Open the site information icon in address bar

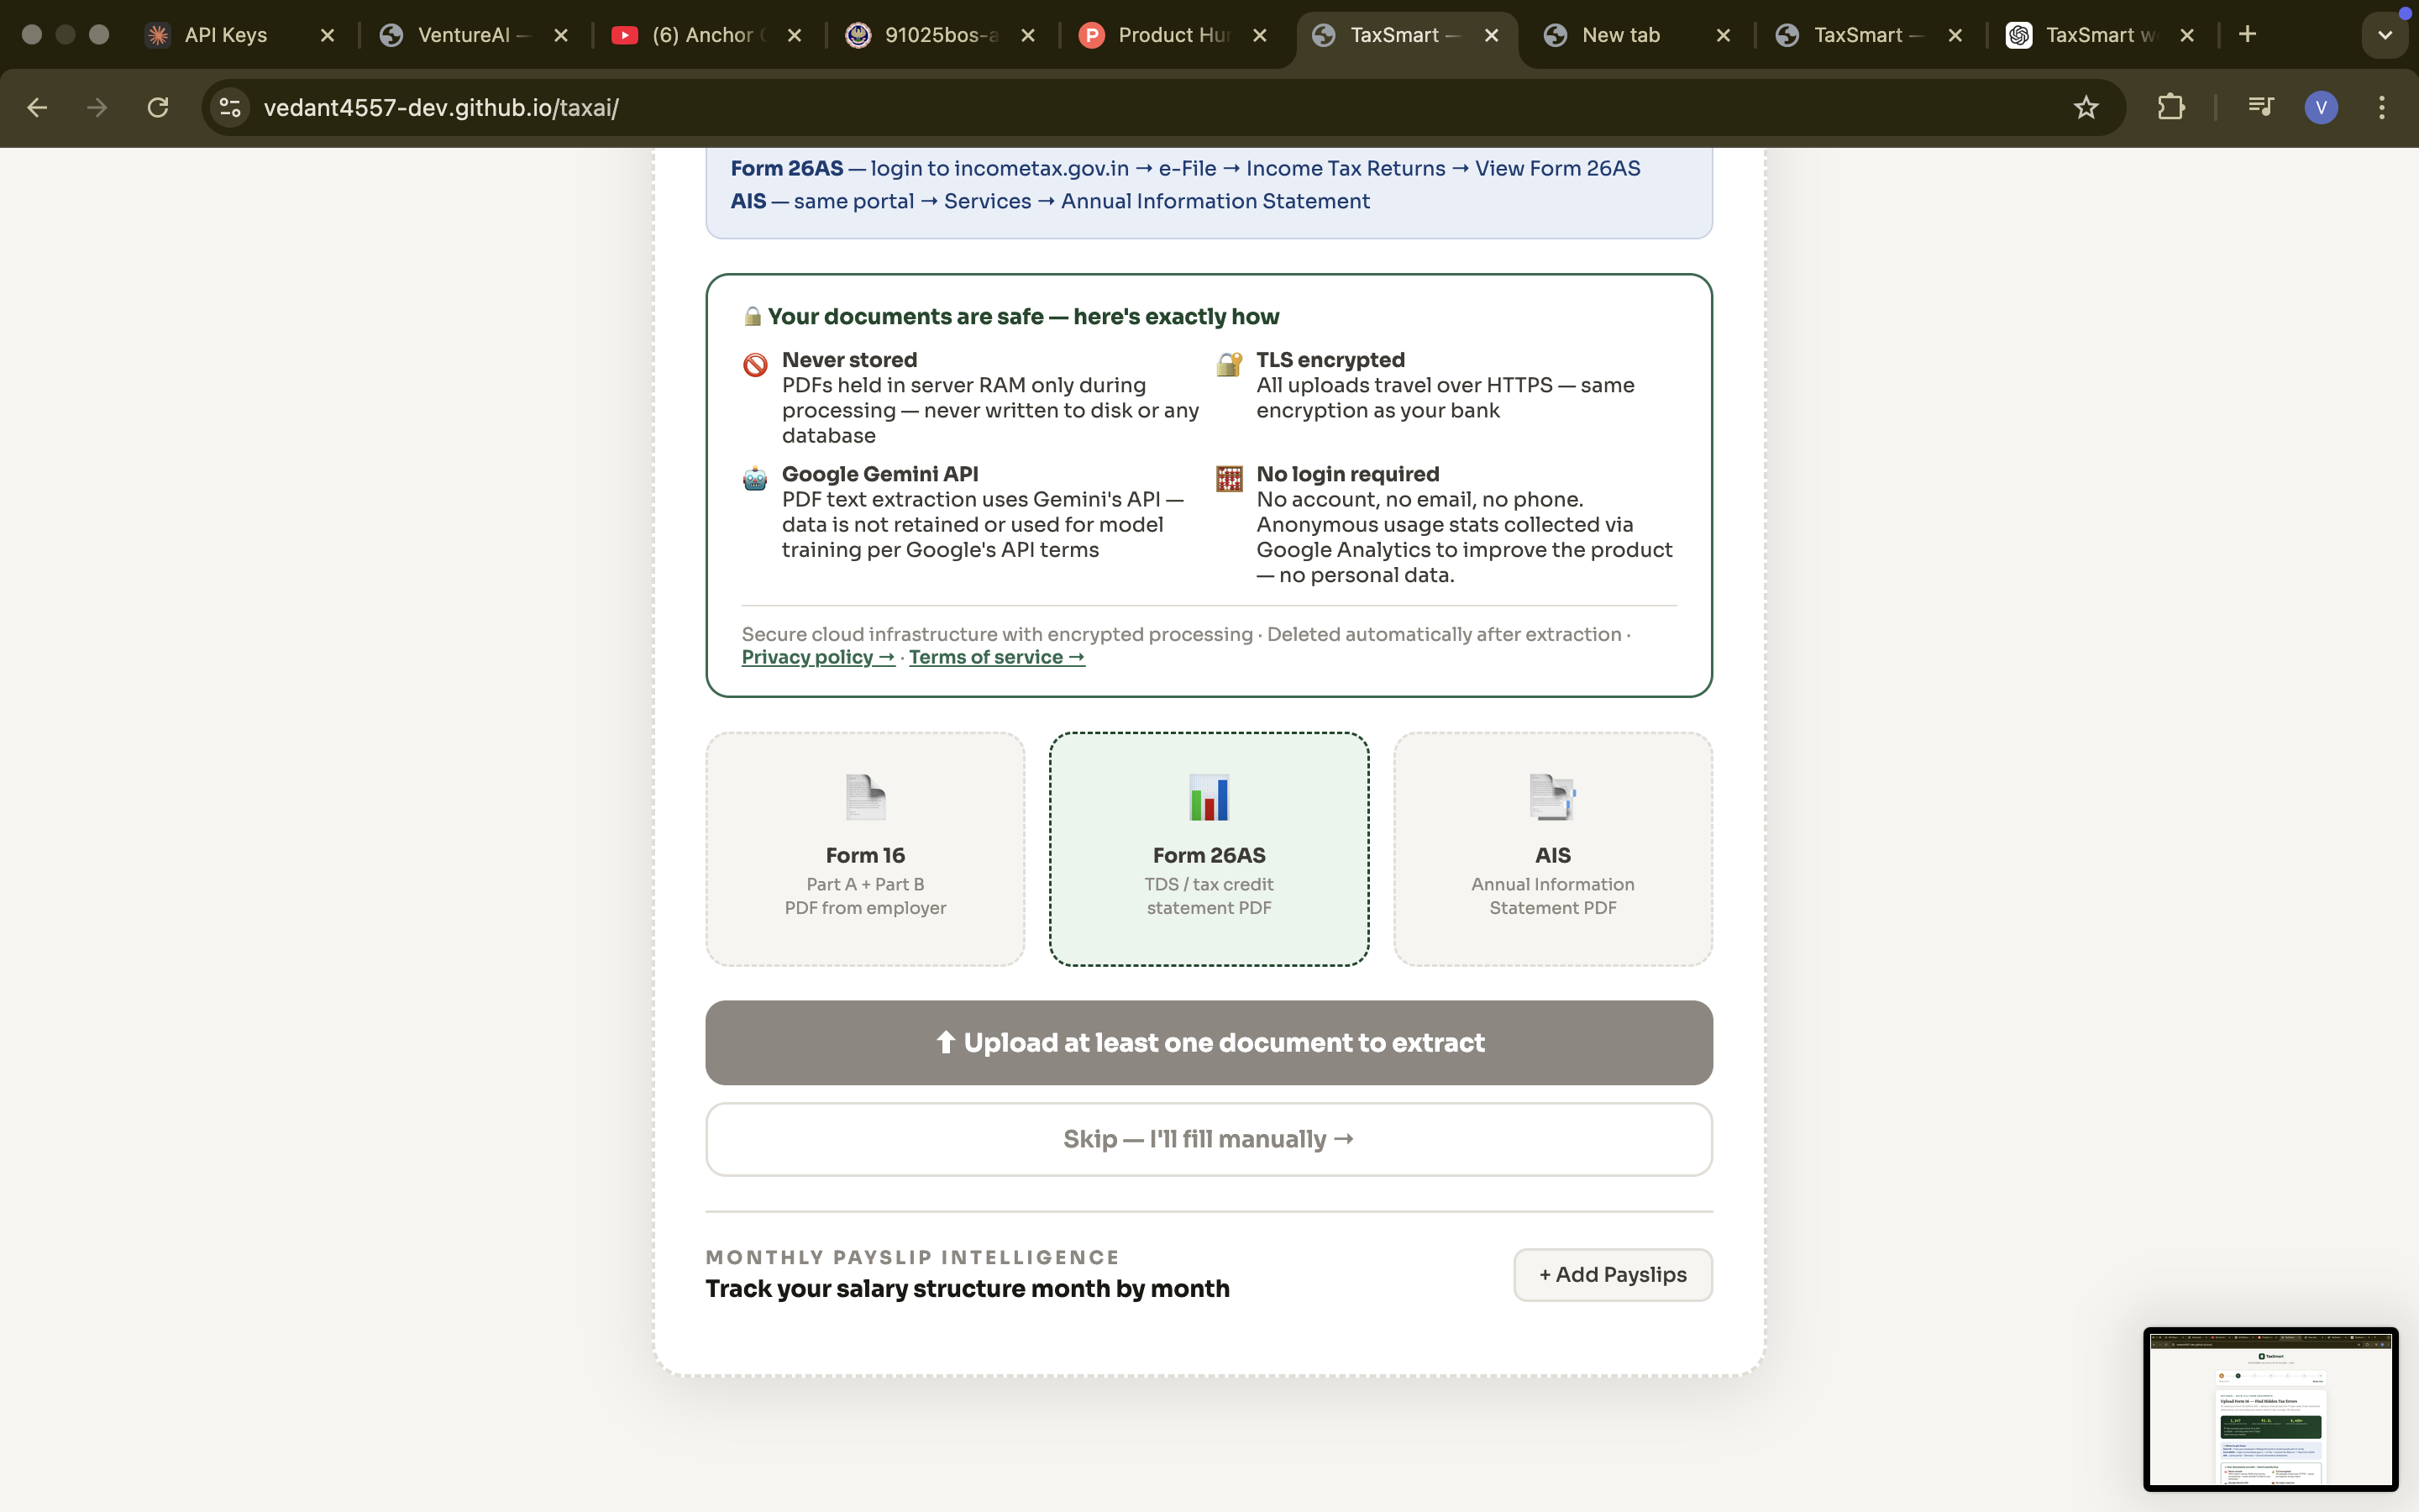231,107
